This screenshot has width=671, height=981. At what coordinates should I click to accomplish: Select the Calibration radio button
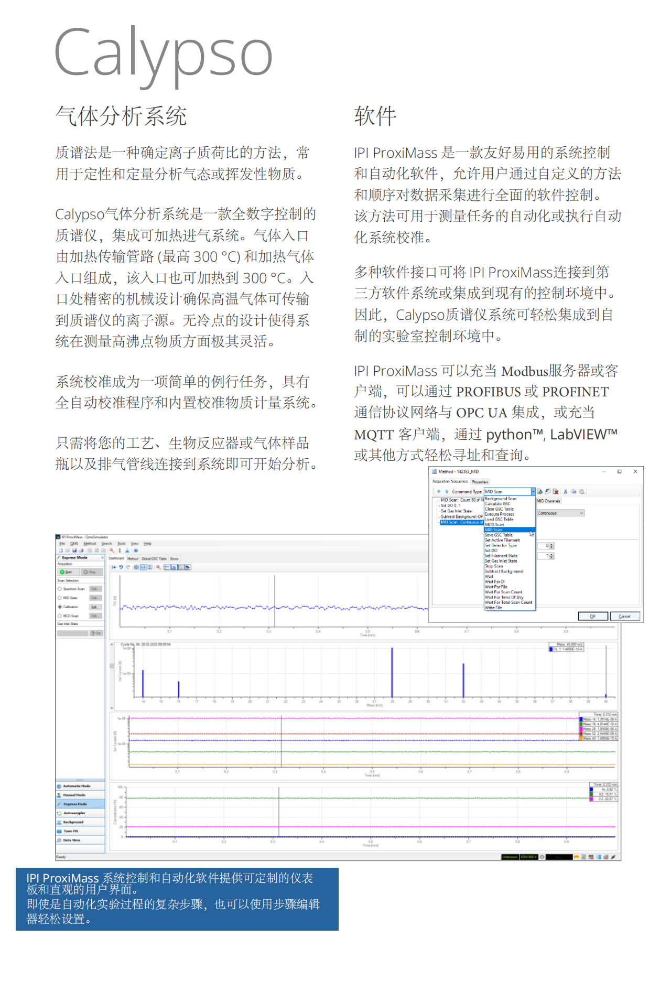pos(60,607)
